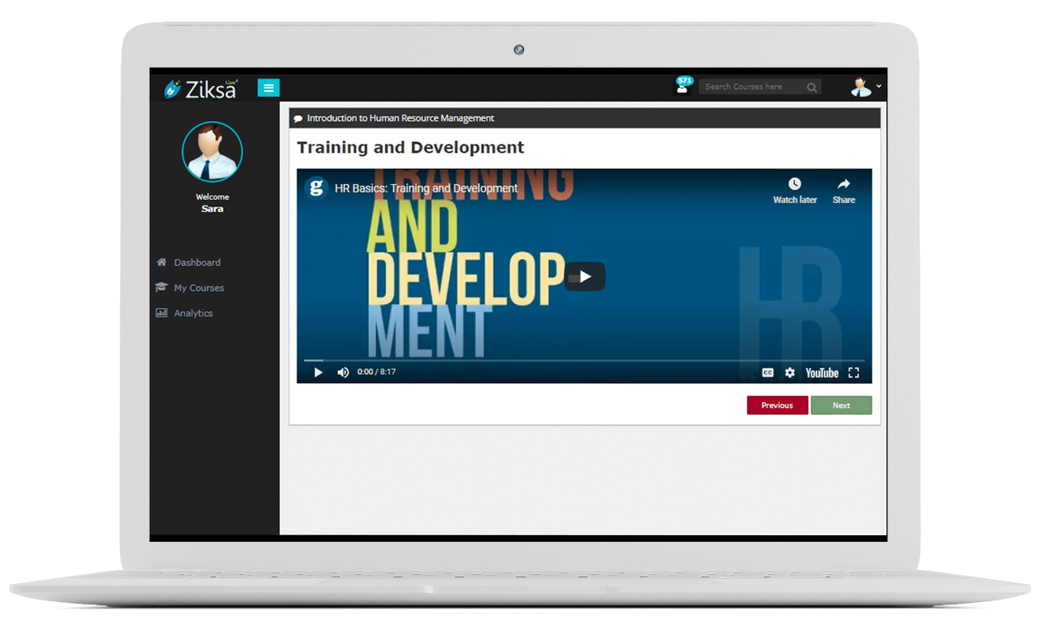Click the Welcome Sara text
Viewport: 1055px width, 631px height.
point(212,203)
